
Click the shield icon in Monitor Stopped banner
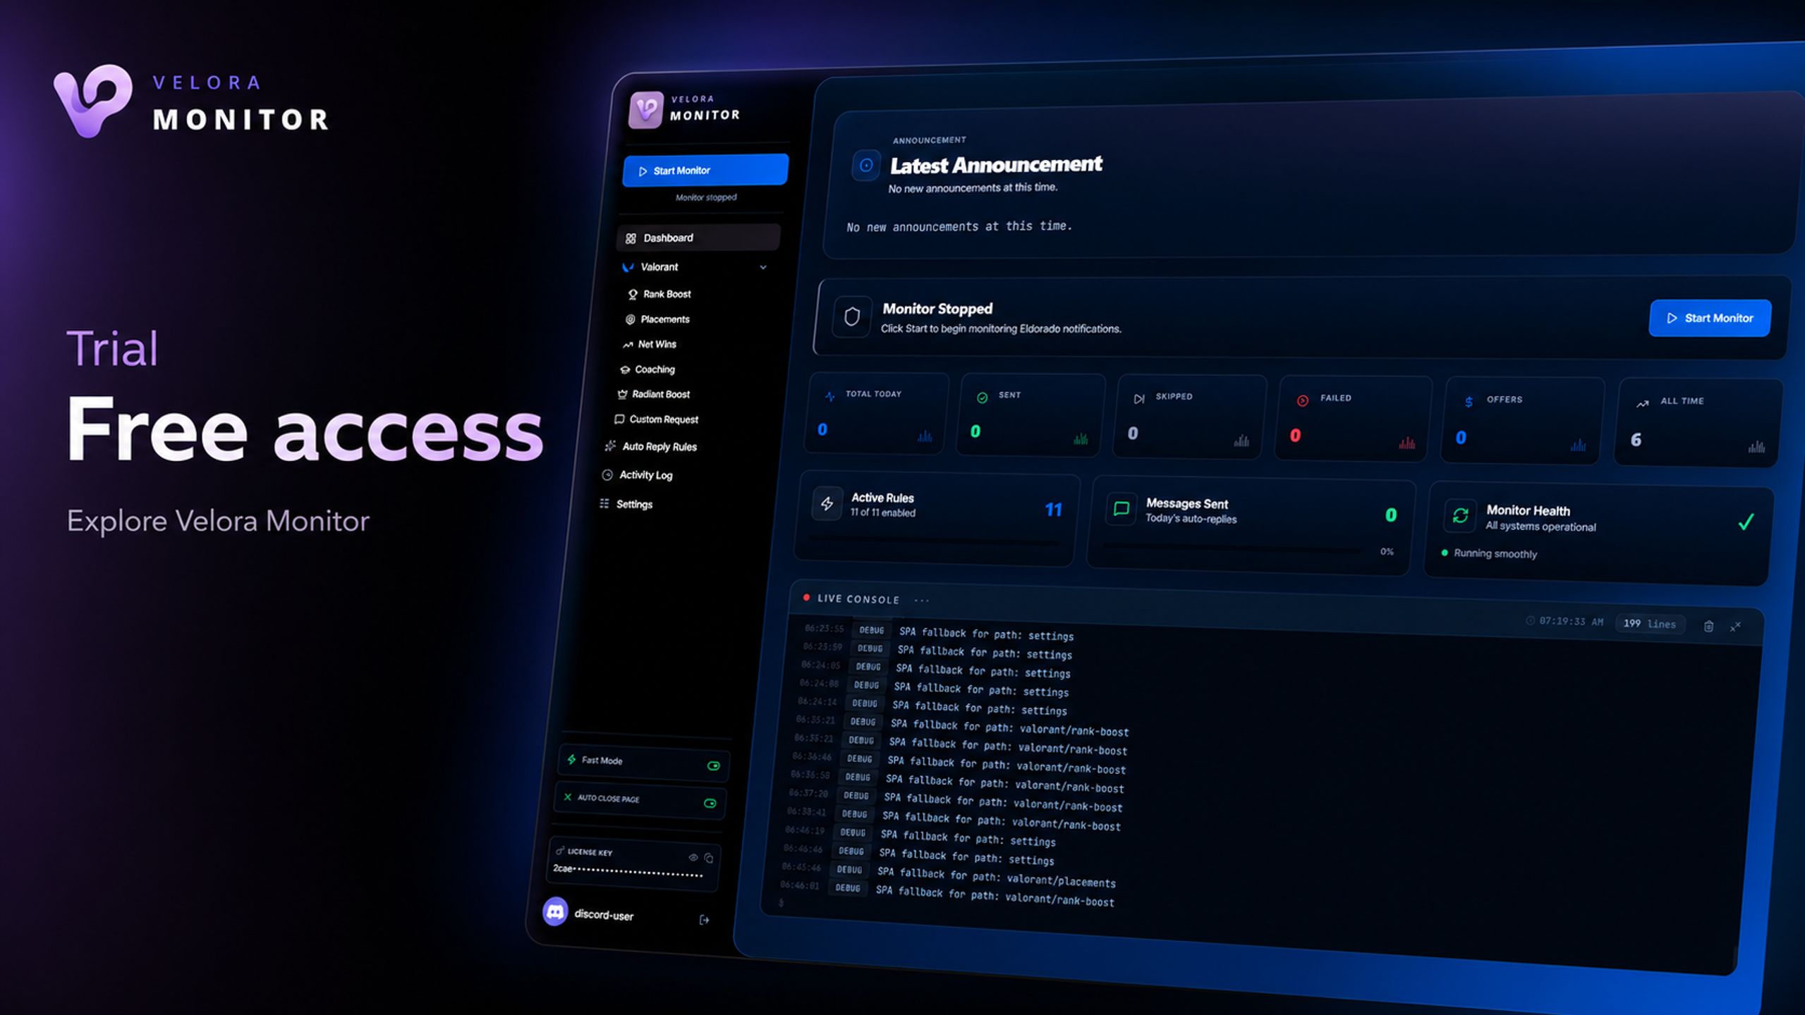tap(851, 317)
